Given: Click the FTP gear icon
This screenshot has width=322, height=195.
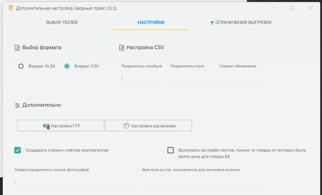Looking at the screenshot, I should click(46, 126).
